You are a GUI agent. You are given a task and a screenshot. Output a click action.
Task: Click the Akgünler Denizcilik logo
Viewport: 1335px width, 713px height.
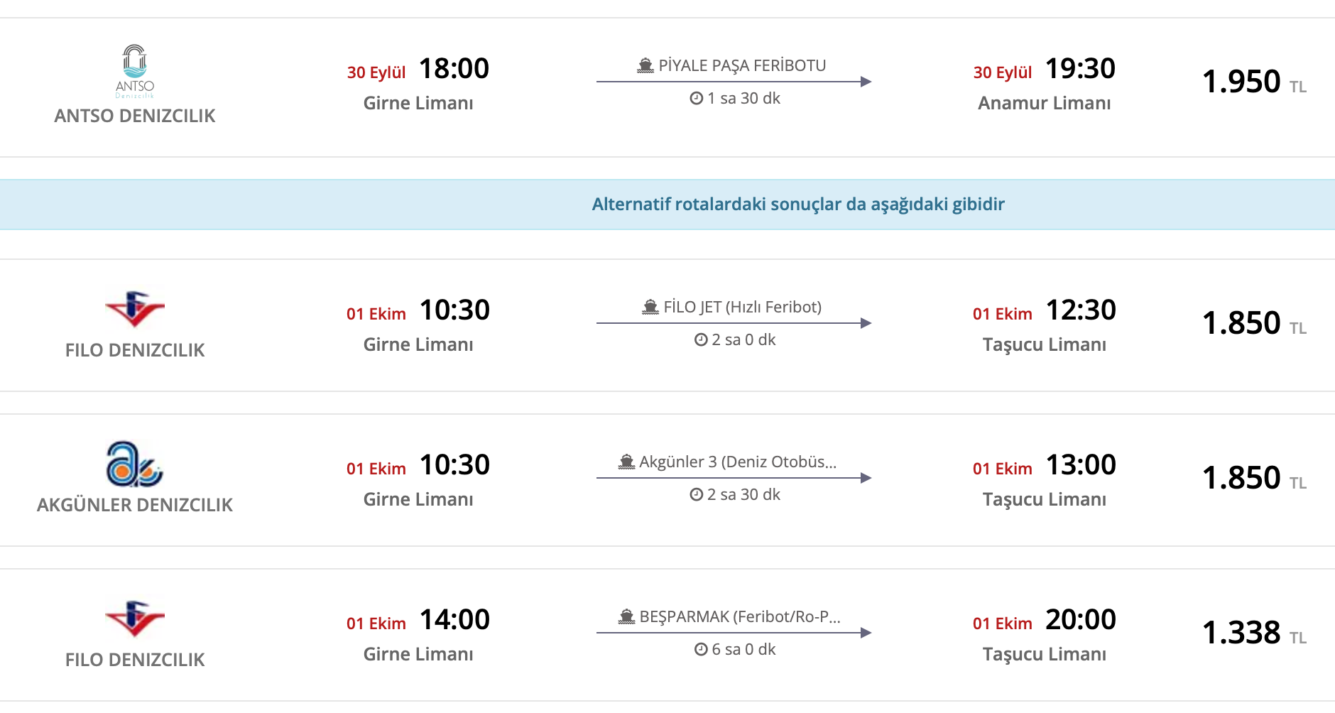[x=134, y=464]
